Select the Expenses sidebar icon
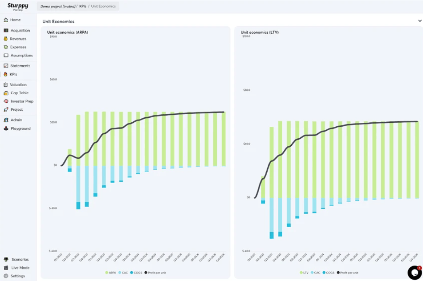Image resolution: width=423 pixels, height=281 pixels. [x=6, y=47]
